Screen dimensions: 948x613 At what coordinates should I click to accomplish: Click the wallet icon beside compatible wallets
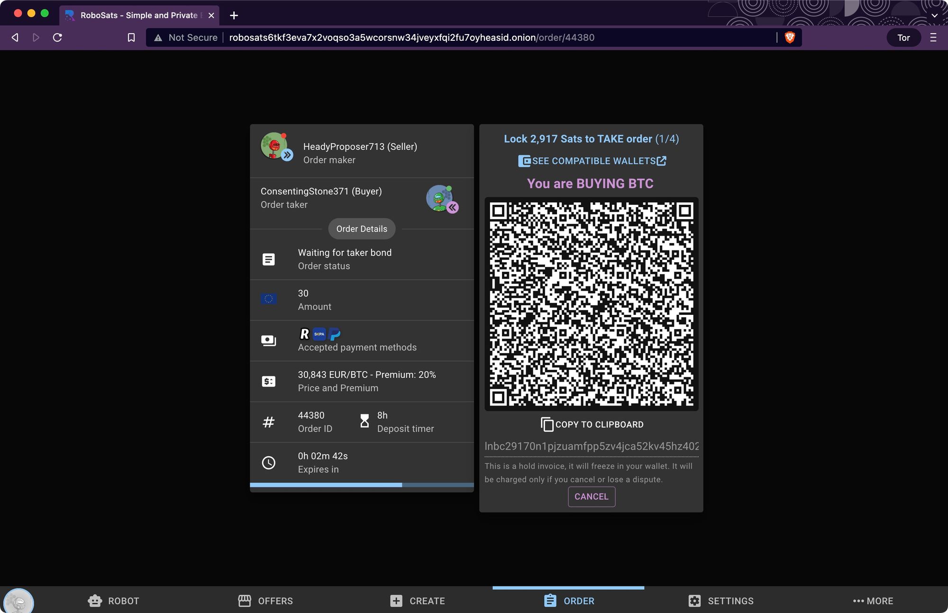click(524, 161)
